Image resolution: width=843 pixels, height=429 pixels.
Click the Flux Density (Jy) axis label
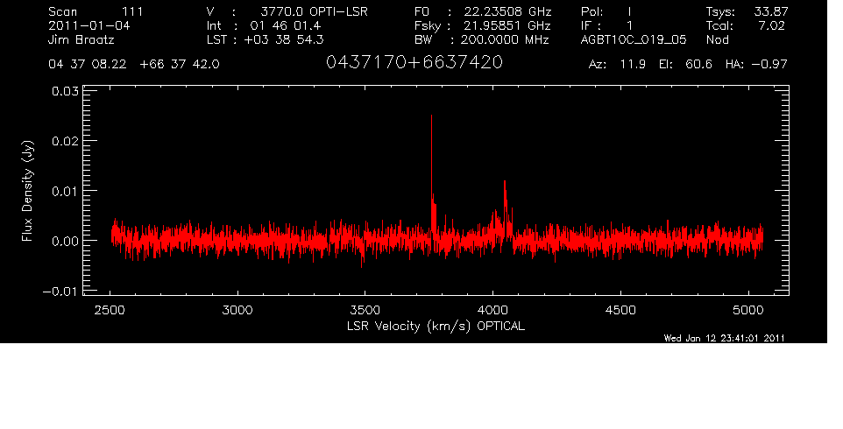click(28, 192)
